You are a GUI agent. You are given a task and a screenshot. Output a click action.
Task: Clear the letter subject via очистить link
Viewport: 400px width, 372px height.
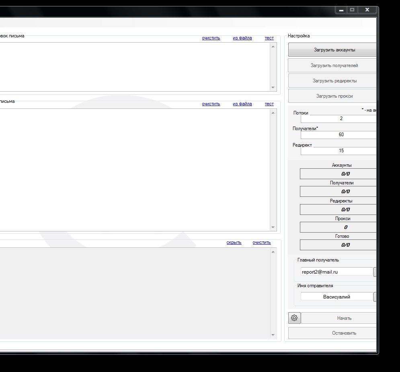[211, 38]
